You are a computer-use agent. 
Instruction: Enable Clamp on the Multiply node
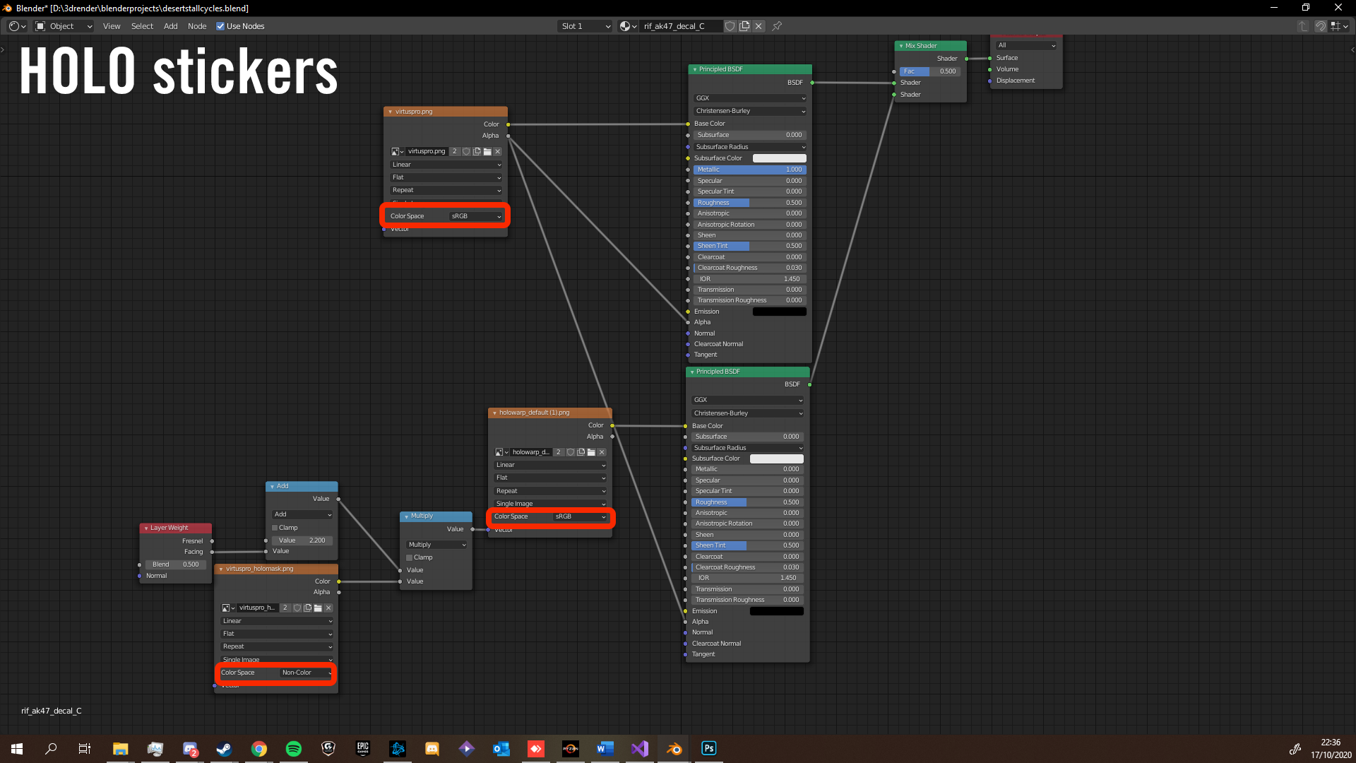pos(409,557)
